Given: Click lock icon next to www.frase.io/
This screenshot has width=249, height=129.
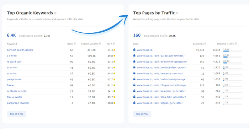Looking at the screenshot, I should click(x=134, y=50).
